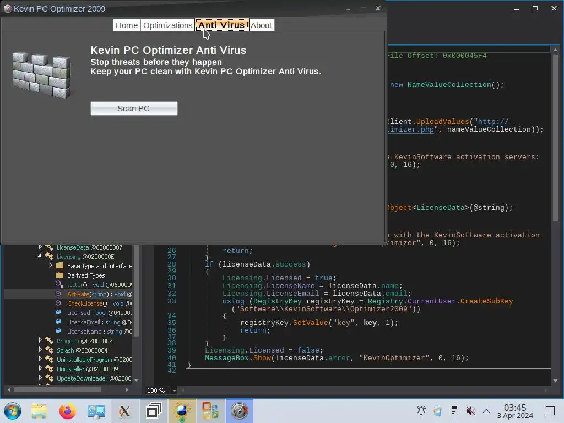Select the Anti Virus tab

pos(221,25)
